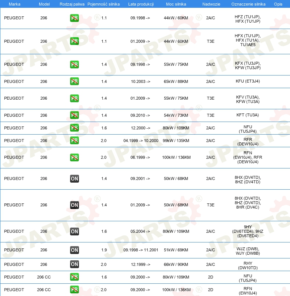The width and height of the screenshot is (290, 296).
Task: Click the 206 CC model in the 2.0 row
Action: pyautogui.click(x=44, y=290)
